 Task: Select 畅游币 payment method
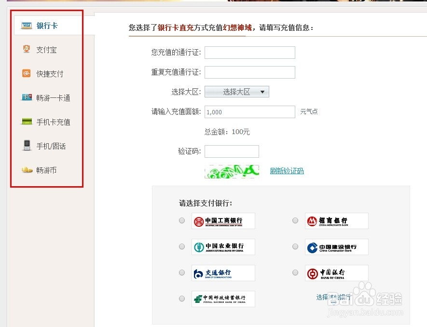(x=48, y=170)
